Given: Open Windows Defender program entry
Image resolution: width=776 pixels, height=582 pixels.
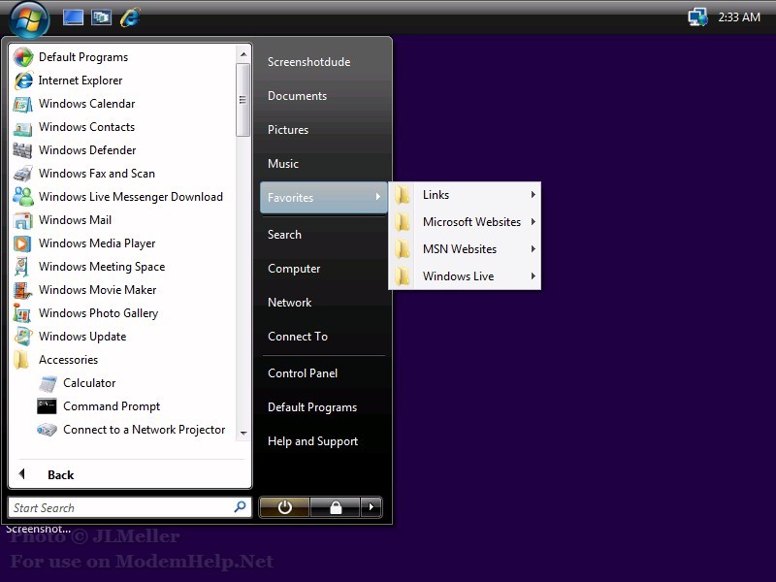Looking at the screenshot, I should coord(87,150).
